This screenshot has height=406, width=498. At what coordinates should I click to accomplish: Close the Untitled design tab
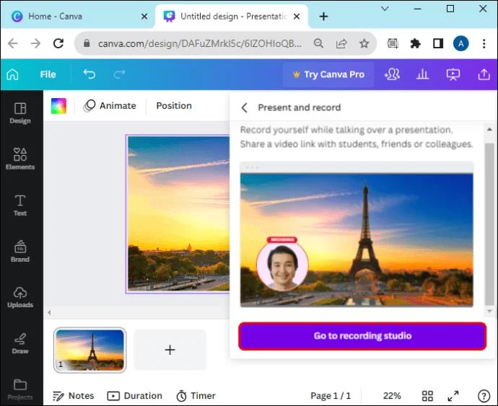[297, 16]
